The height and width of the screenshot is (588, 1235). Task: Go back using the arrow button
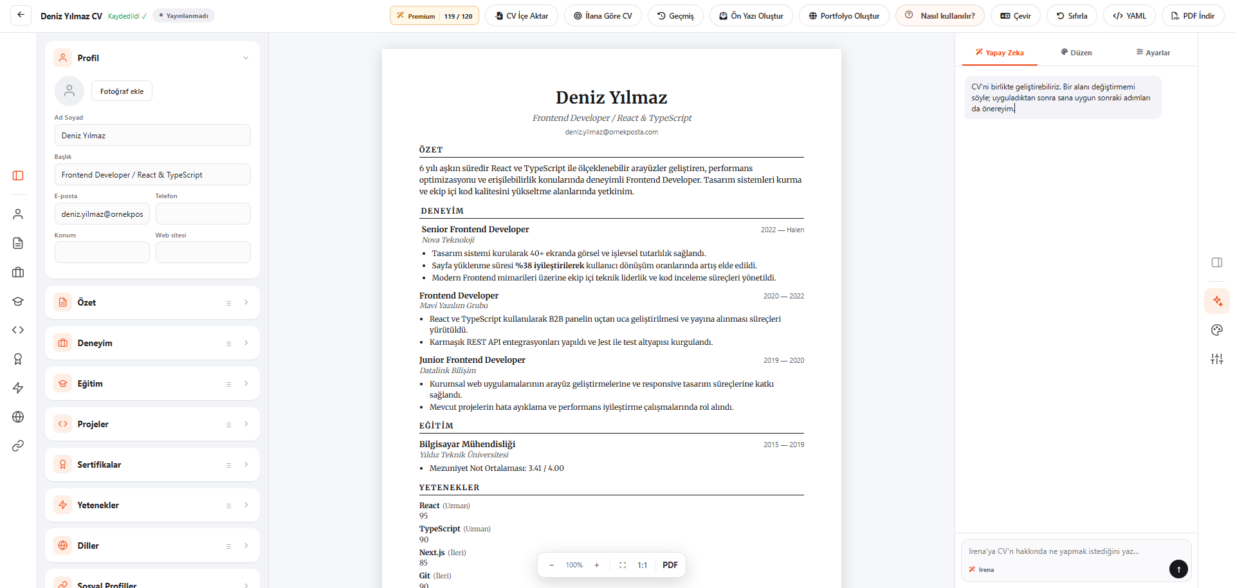pos(21,15)
